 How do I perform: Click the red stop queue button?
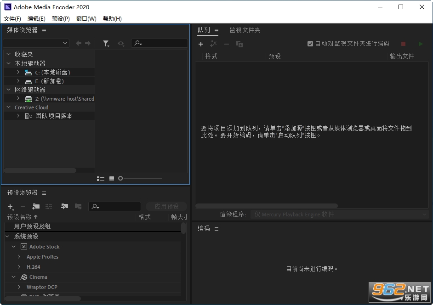(x=403, y=44)
